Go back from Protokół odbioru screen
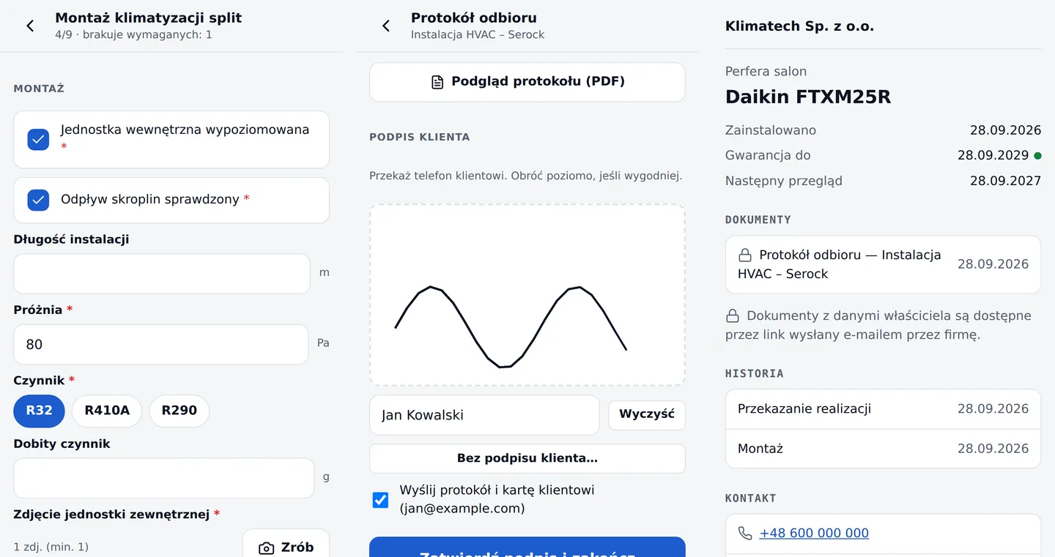The height and width of the screenshot is (557, 1055). [386, 26]
